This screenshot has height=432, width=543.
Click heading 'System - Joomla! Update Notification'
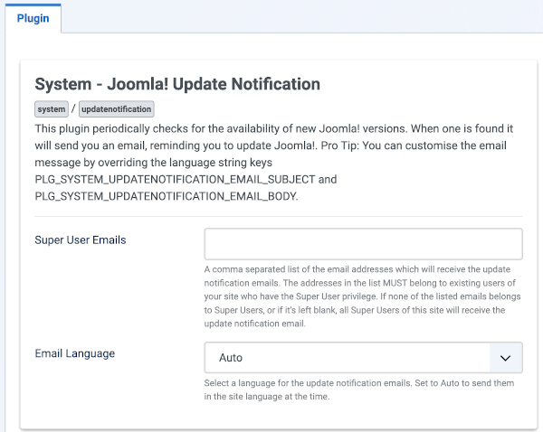click(177, 84)
